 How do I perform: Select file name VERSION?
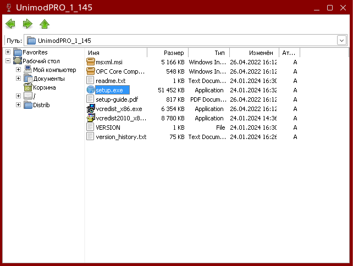coord(108,128)
